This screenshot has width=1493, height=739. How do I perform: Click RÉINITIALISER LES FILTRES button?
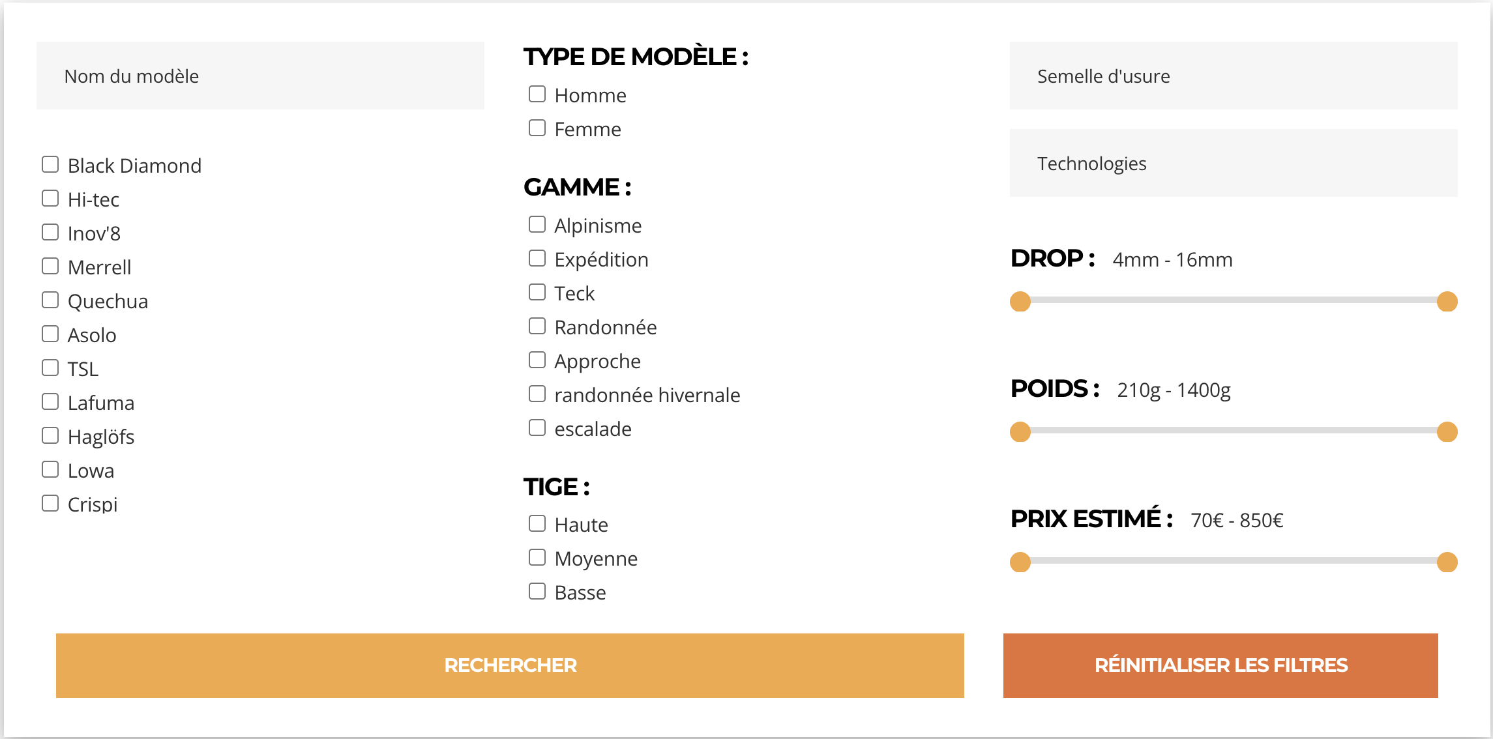1220,665
